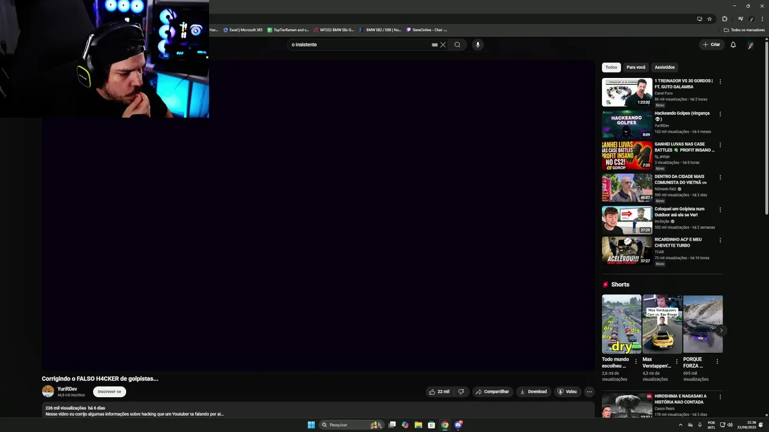The width and height of the screenshot is (769, 432).
Task: Open options for PORQUE FORZA short
Action: 717,361
